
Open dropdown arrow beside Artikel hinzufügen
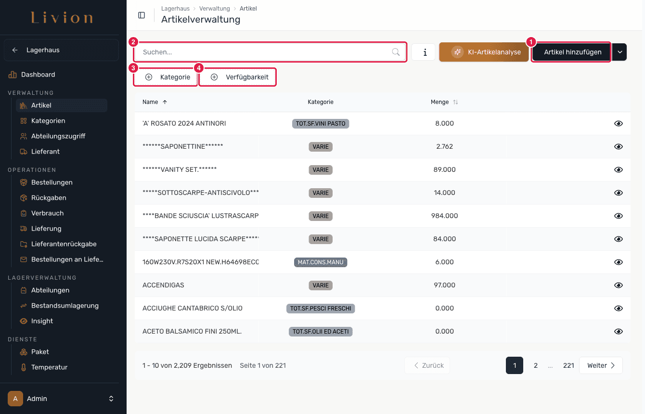(x=620, y=52)
